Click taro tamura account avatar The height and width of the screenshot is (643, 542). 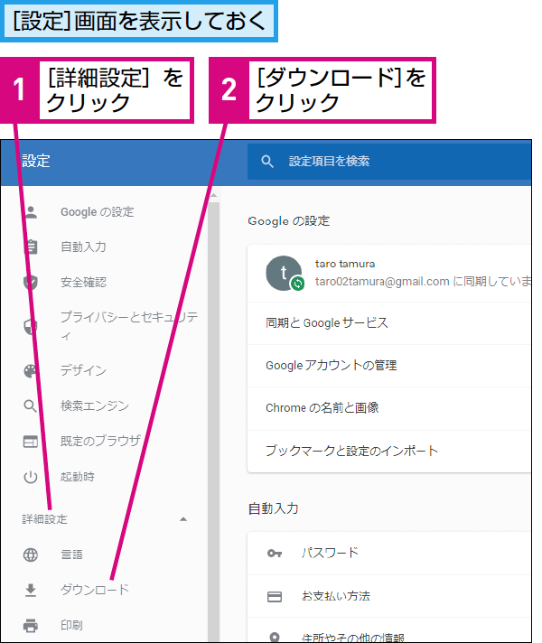coord(285,273)
